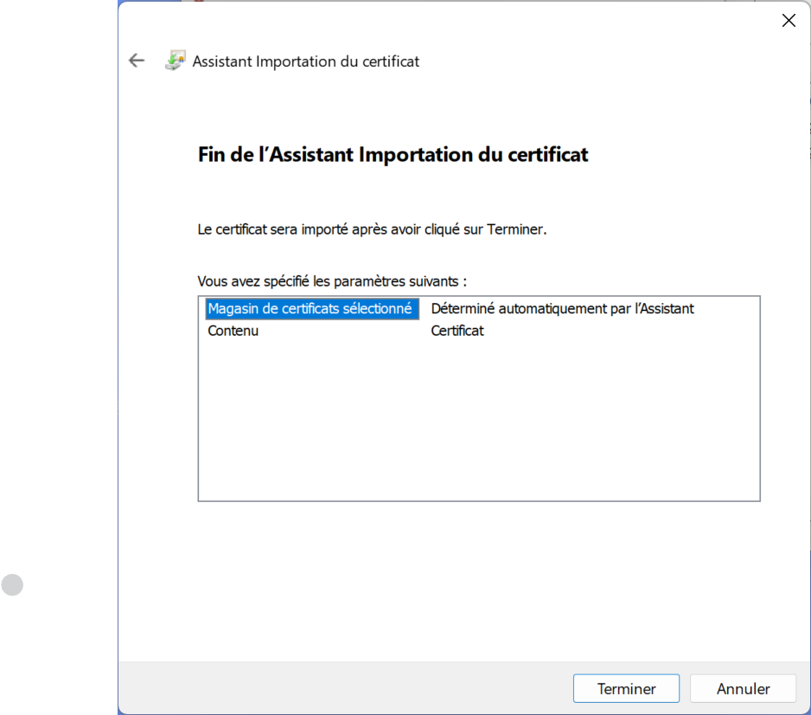
Task: Click the blank area right of the heading
Action: tap(692, 155)
